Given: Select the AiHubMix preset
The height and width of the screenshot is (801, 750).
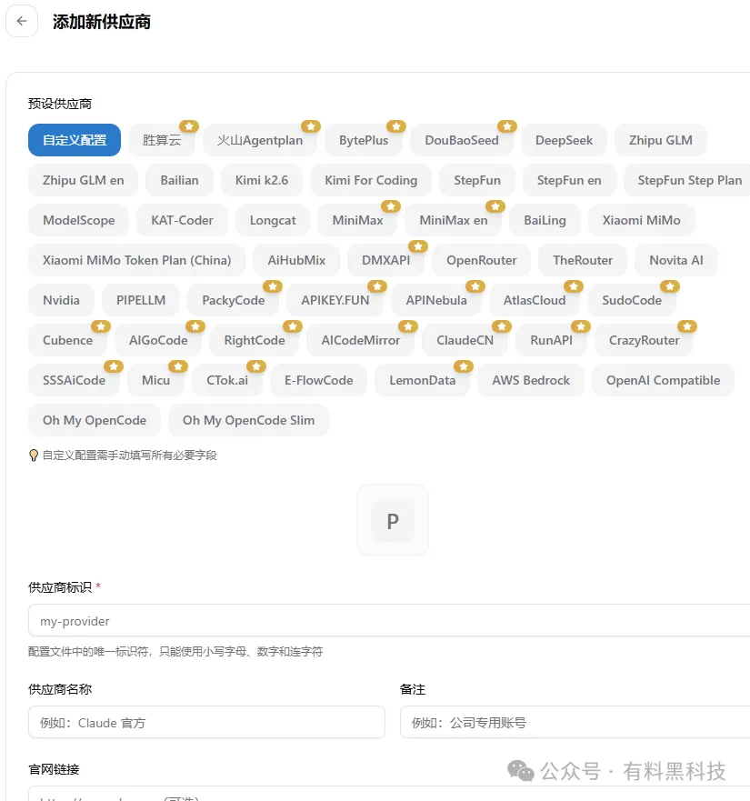Looking at the screenshot, I should tap(297, 260).
